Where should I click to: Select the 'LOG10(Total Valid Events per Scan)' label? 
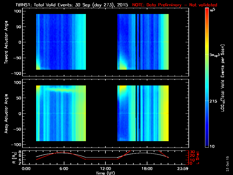click(223, 78)
